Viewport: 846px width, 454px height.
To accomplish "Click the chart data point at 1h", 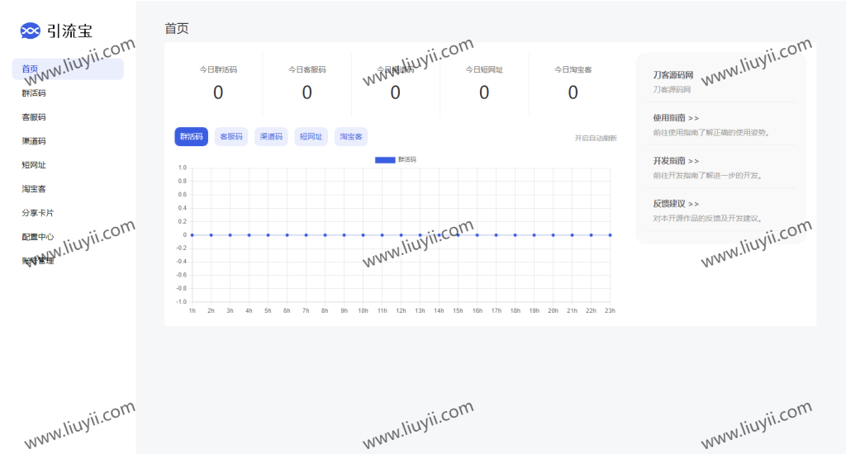I will pyautogui.click(x=192, y=235).
